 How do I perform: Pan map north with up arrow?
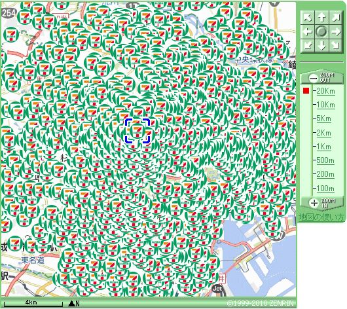pyautogui.click(x=321, y=17)
